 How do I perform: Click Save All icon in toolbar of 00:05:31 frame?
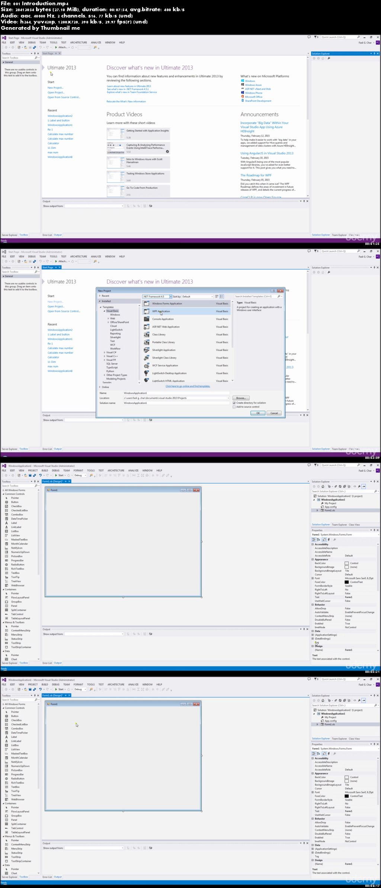pos(34,475)
